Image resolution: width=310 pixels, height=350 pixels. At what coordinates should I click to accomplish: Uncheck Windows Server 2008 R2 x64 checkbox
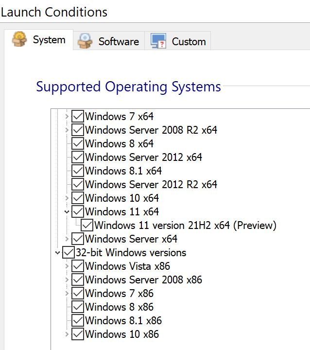[x=78, y=130]
